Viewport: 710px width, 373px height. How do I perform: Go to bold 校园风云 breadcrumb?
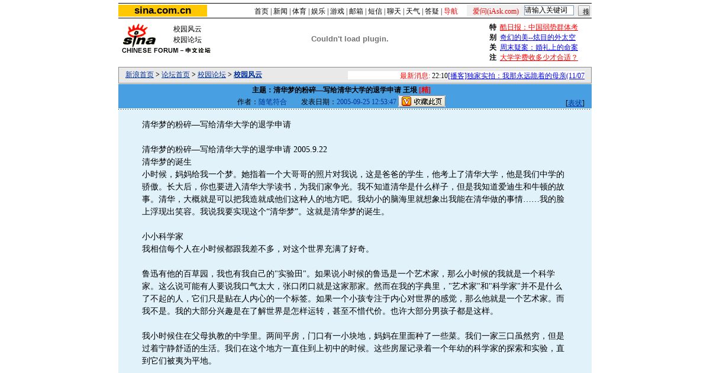point(248,75)
